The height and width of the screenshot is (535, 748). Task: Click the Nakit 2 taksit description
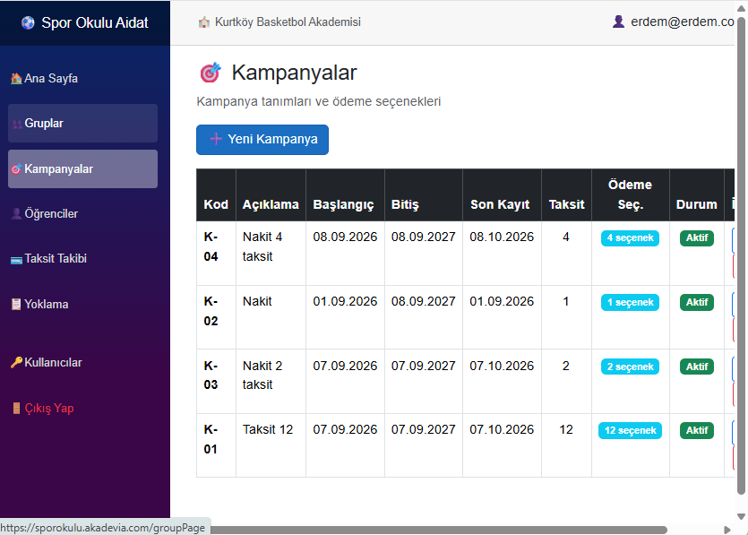pyautogui.click(x=262, y=375)
